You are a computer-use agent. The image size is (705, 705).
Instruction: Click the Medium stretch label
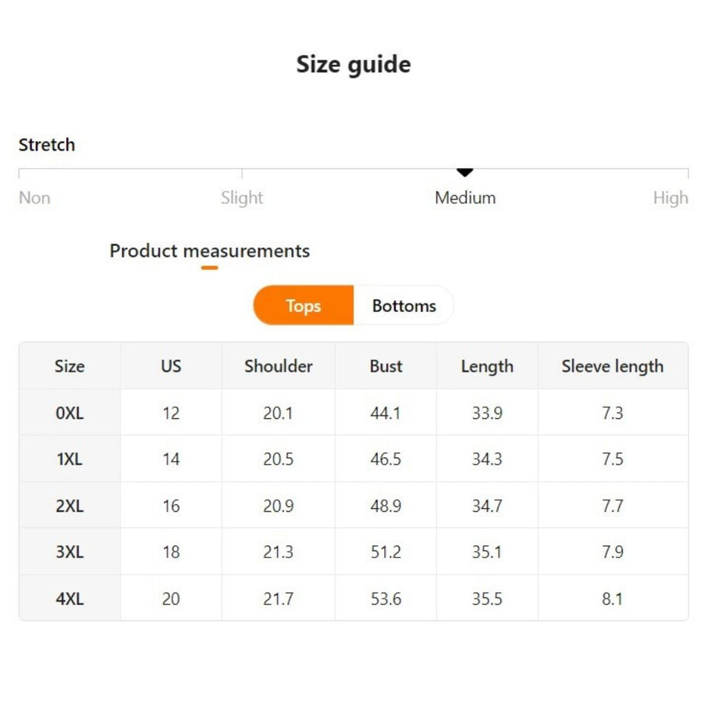465,198
